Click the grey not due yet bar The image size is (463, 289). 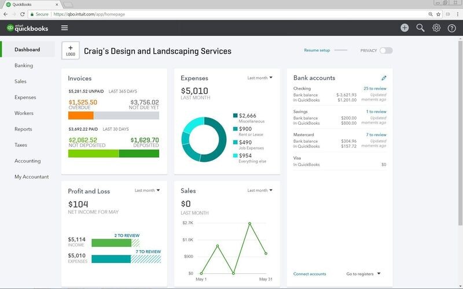click(x=126, y=115)
